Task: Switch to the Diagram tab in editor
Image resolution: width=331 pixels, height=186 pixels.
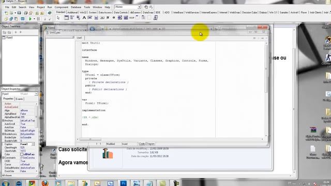Action: tap(151, 144)
